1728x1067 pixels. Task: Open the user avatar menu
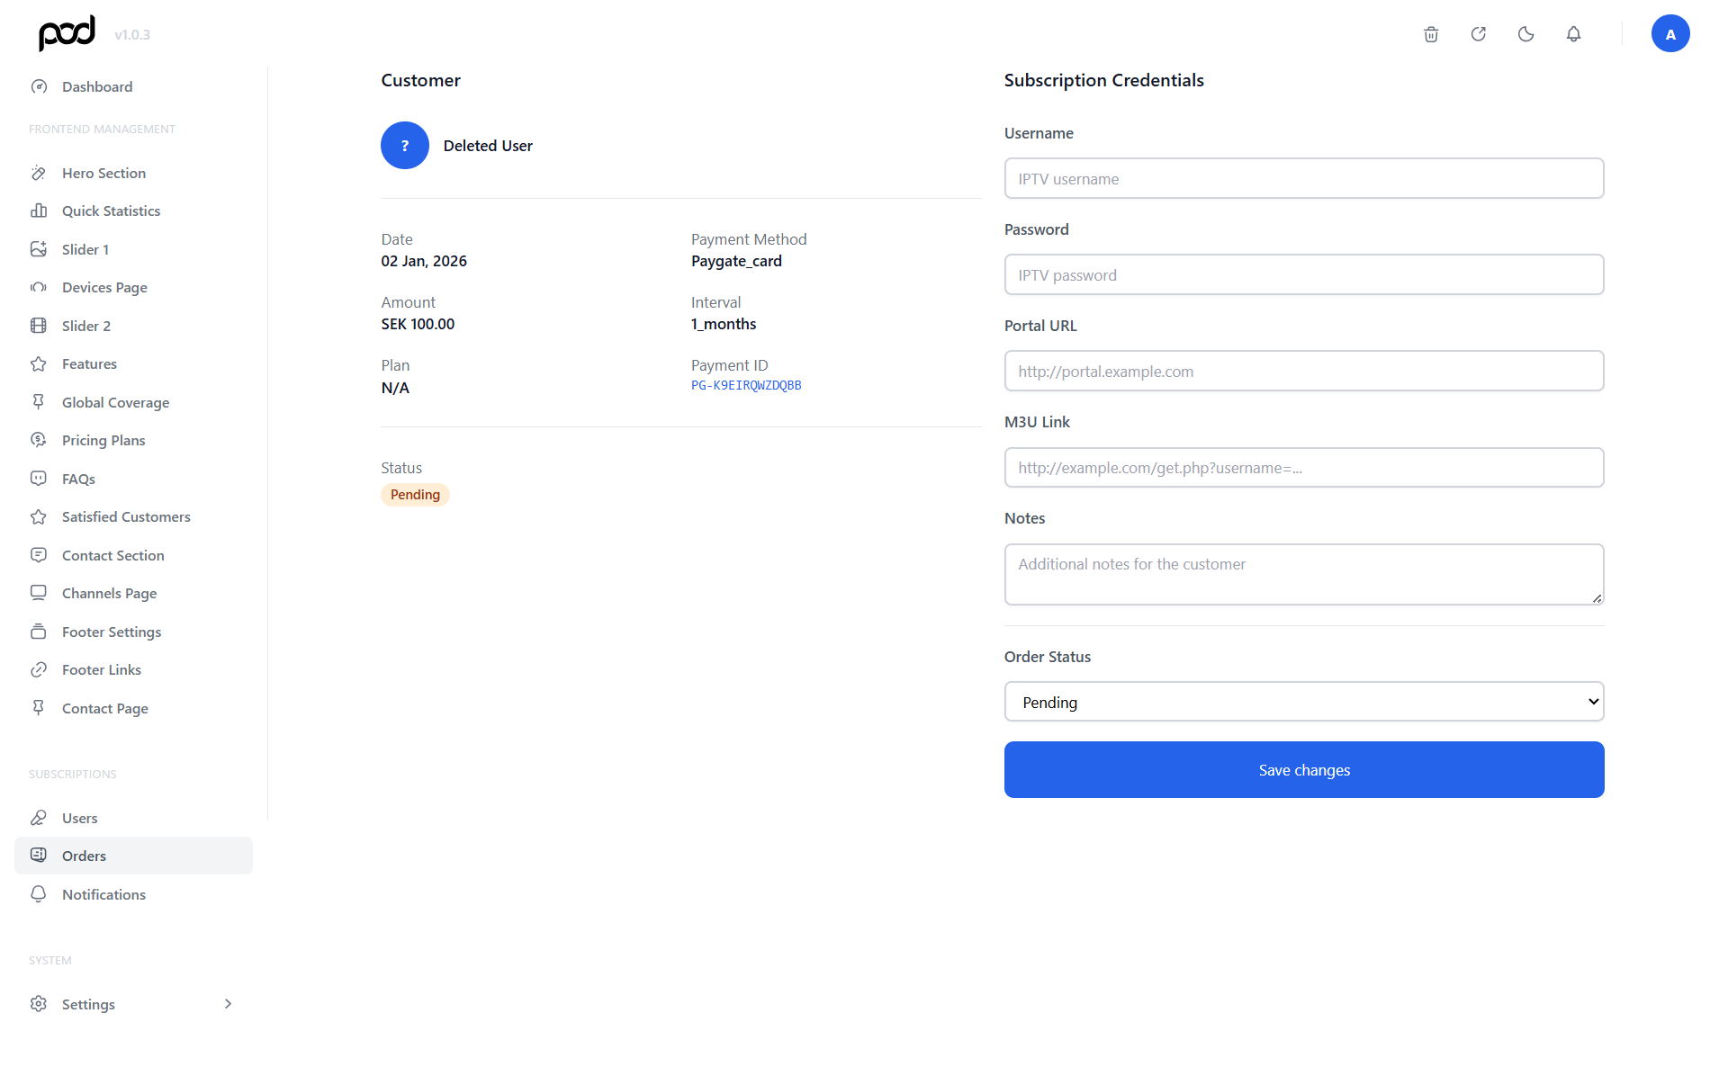pos(1669,34)
